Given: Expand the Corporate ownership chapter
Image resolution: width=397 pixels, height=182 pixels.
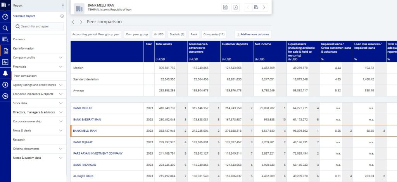Looking at the screenshot, I should coord(61,121).
